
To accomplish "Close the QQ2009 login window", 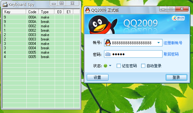I will coord(182,9).
